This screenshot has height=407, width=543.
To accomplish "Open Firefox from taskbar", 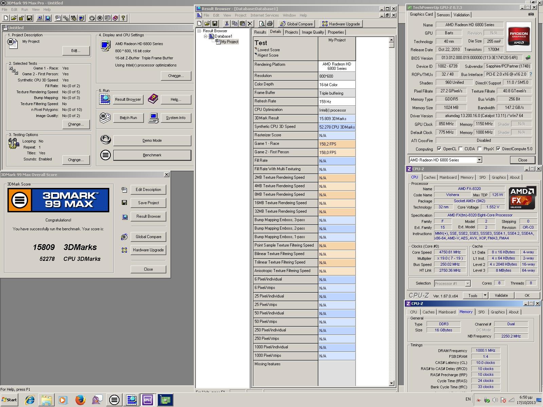I will tap(80, 400).
